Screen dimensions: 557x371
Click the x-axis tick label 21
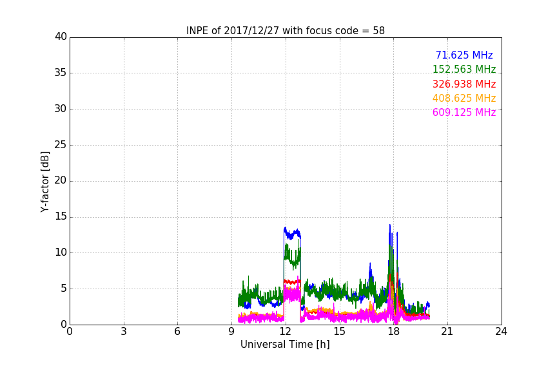click(x=447, y=332)
